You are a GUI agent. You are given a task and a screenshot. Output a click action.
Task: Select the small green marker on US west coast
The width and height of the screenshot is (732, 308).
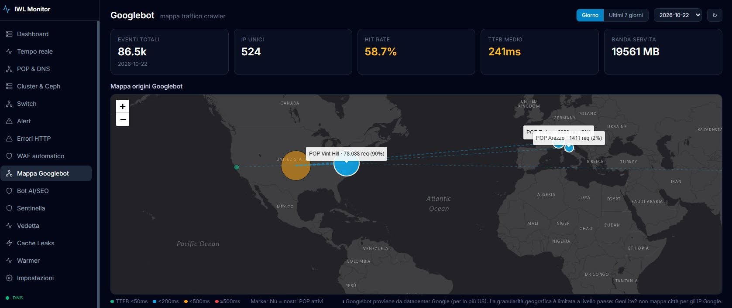click(x=237, y=167)
